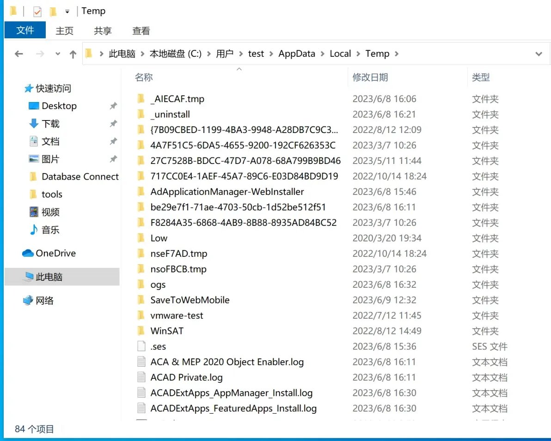Switch to the 查看 ribbon tab
The height and width of the screenshot is (441, 551).
coord(141,30)
